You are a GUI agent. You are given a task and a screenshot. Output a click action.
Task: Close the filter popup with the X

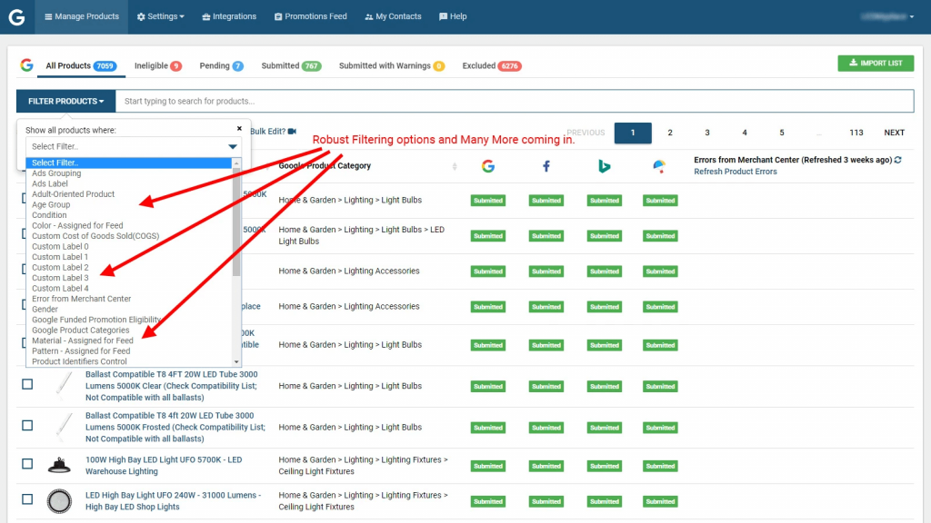pyautogui.click(x=239, y=129)
